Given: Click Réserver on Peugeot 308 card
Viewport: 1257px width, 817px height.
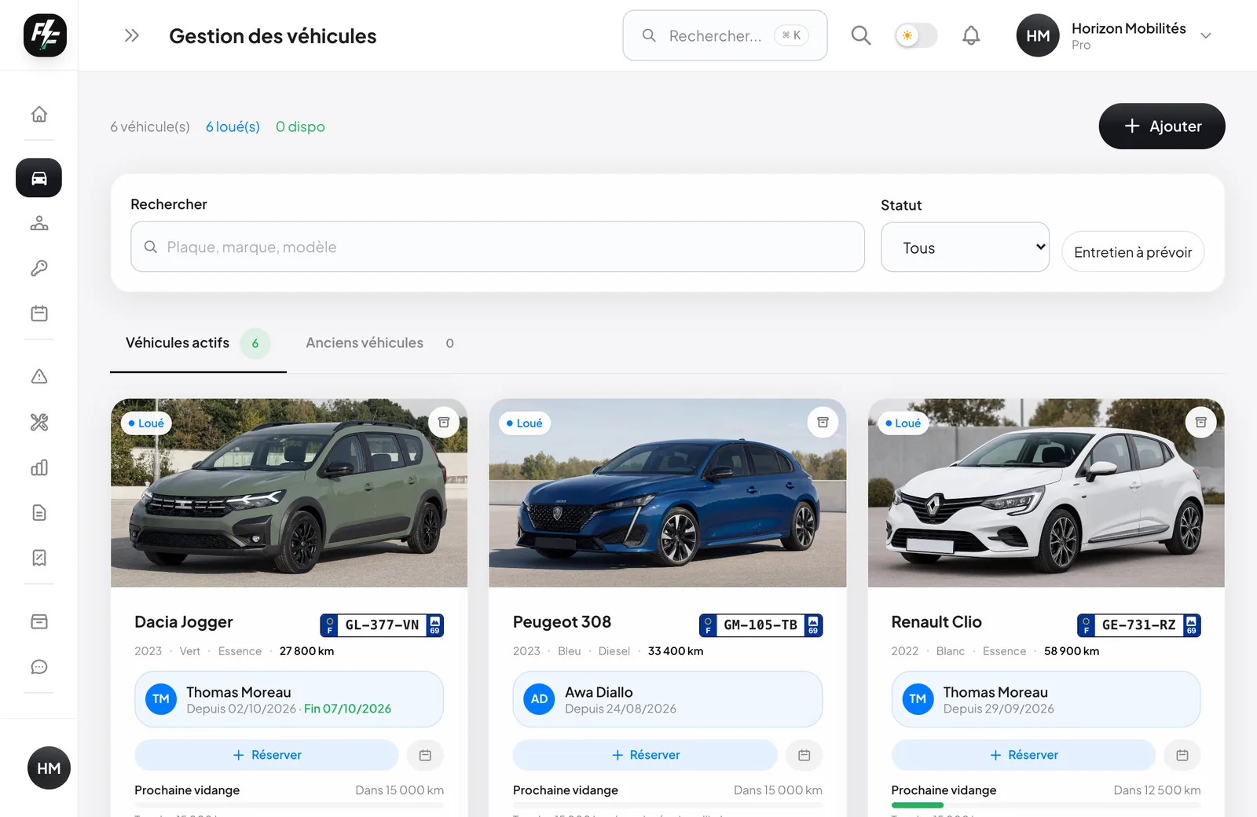Looking at the screenshot, I should click(645, 755).
